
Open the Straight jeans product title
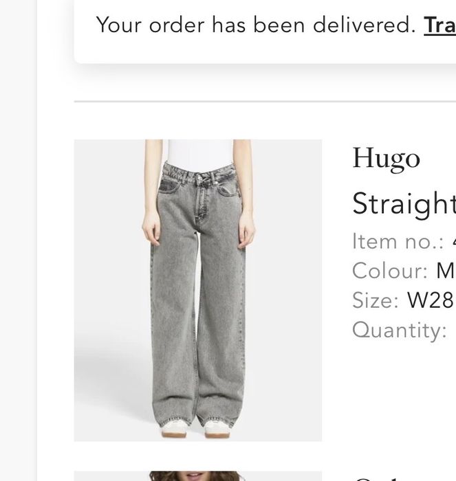tap(404, 205)
